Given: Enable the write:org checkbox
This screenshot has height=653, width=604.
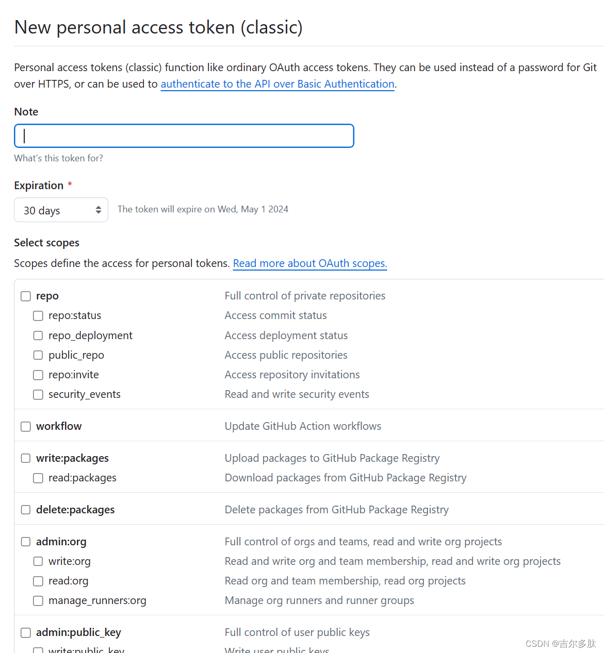Looking at the screenshot, I should 38,561.
